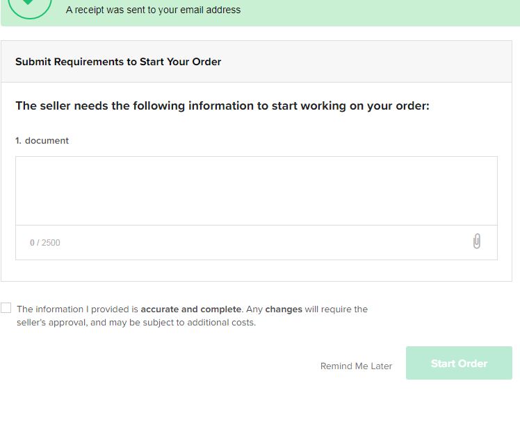Click the Start Order button
520x433 pixels.
(459, 363)
